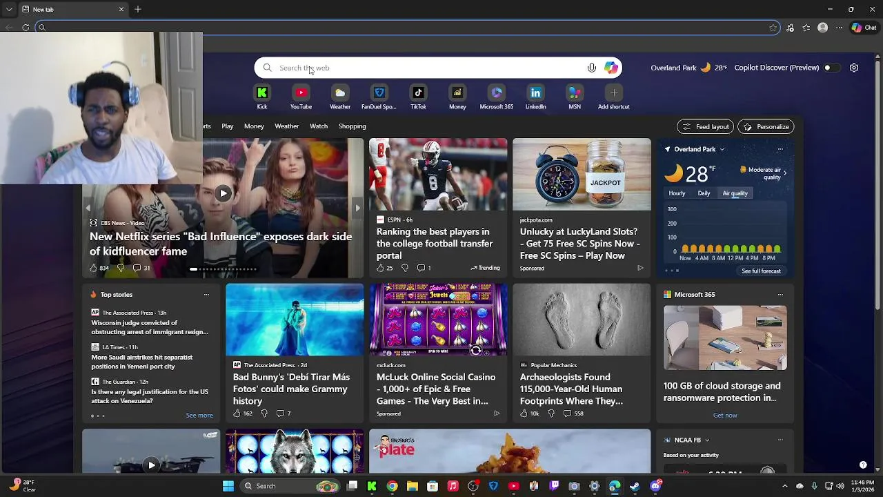The image size is (883, 497).
Task: Open Microsoft 365 card more options
Action: 780,295
